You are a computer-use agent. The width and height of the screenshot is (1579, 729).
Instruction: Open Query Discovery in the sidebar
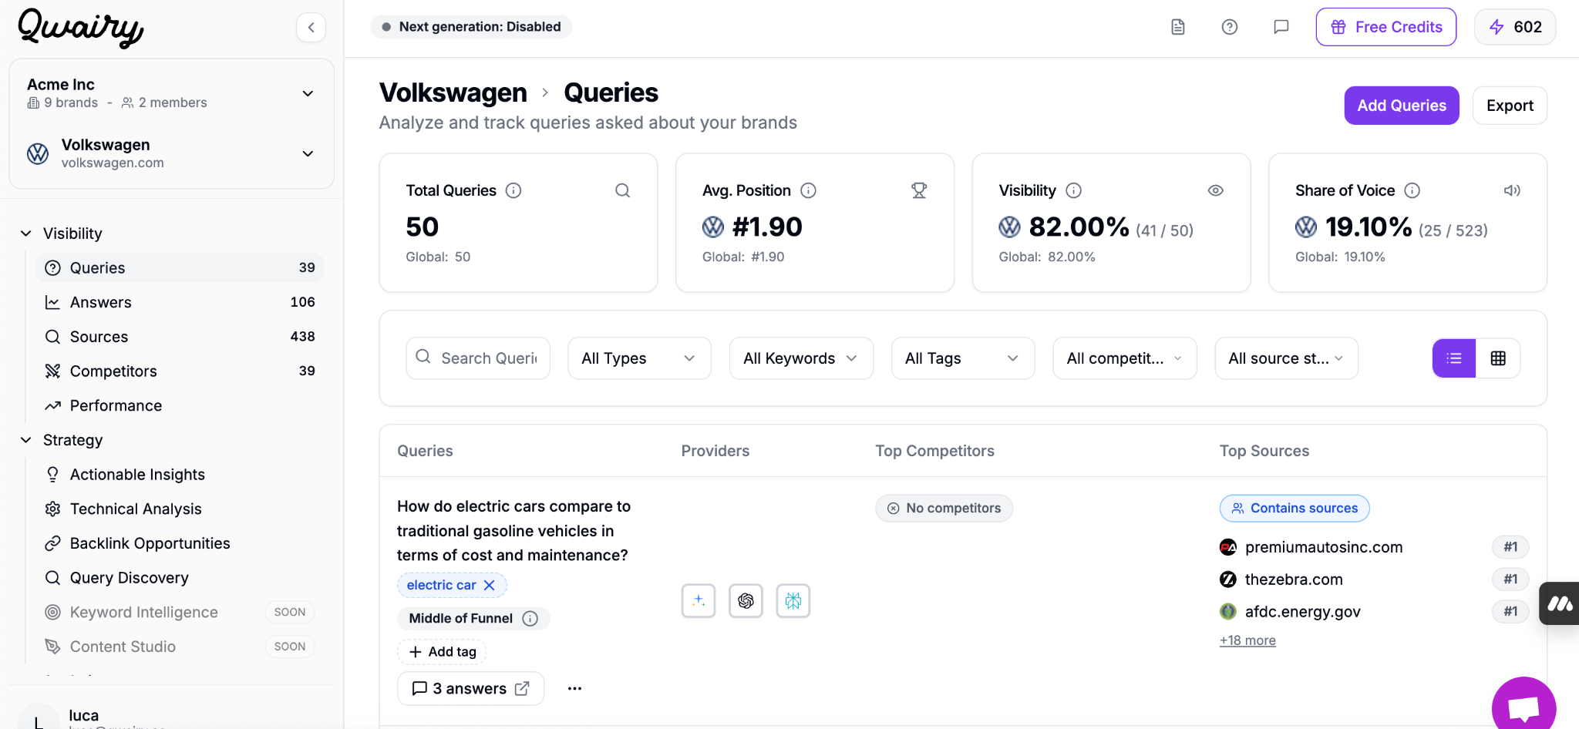point(180,577)
